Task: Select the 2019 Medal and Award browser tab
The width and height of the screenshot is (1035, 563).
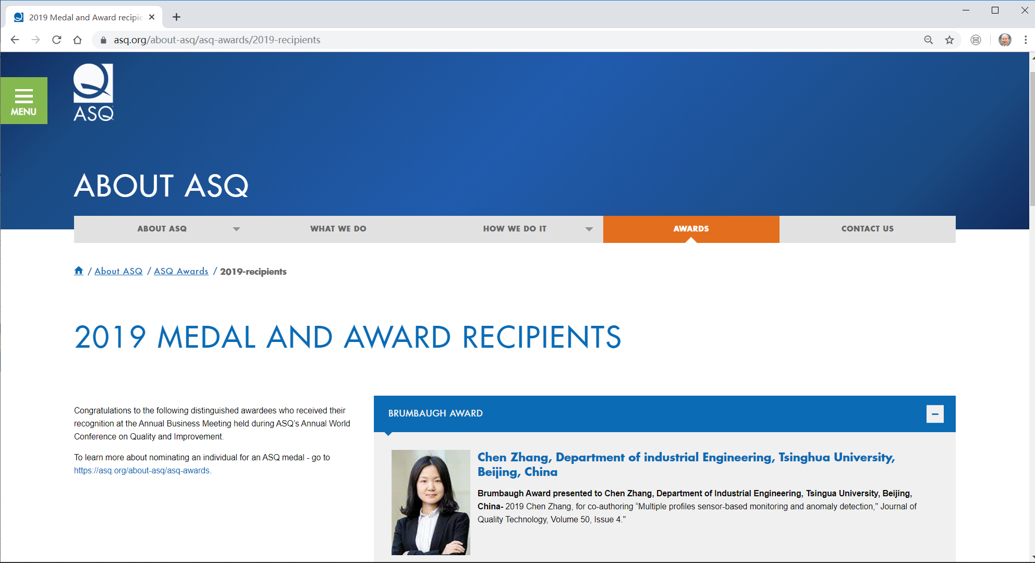Action: pos(84,17)
